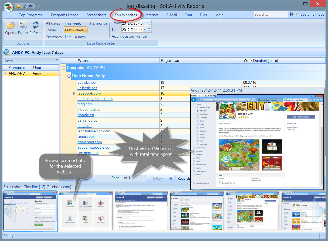
Task: Open the To date dropdown
Action: point(145,30)
